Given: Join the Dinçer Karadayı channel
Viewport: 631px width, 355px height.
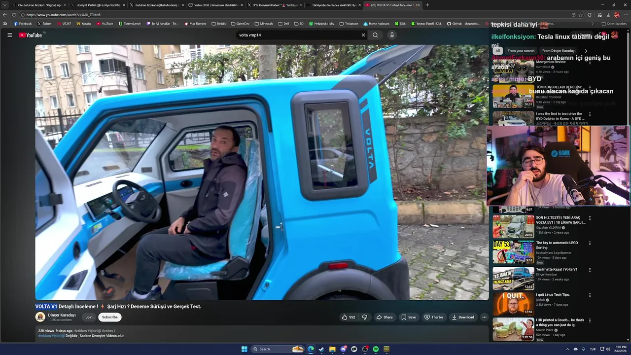Looking at the screenshot, I should point(89,317).
